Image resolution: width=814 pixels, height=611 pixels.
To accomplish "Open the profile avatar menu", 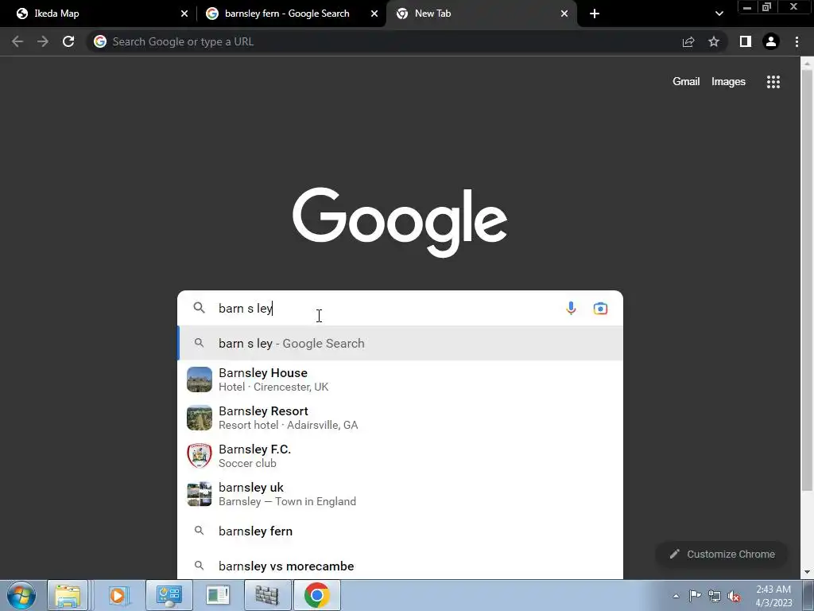I will tap(771, 41).
